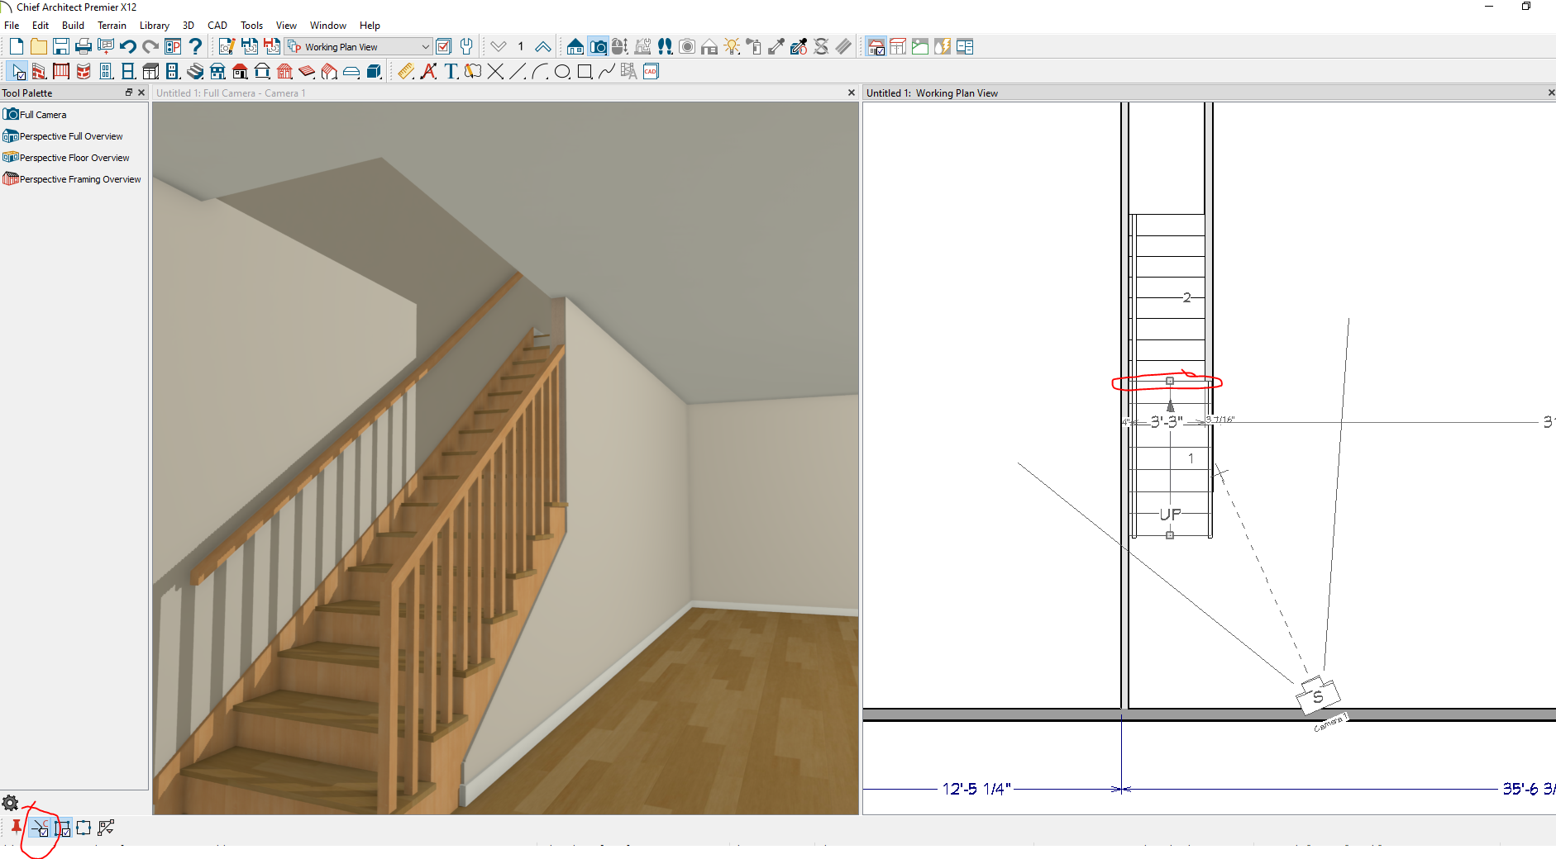Screen dimensions: 1556x859
Task: Toggle the Select Objects arrow tool
Action: click(17, 72)
